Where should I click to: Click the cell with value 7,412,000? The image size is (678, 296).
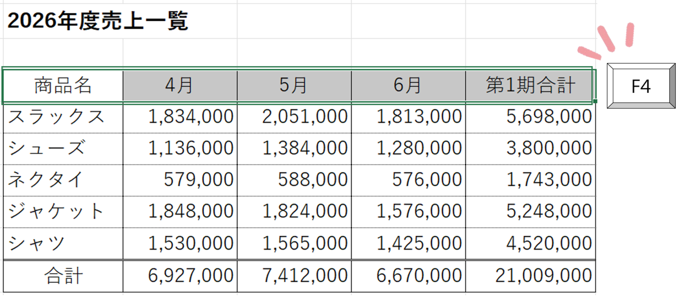coord(294,276)
